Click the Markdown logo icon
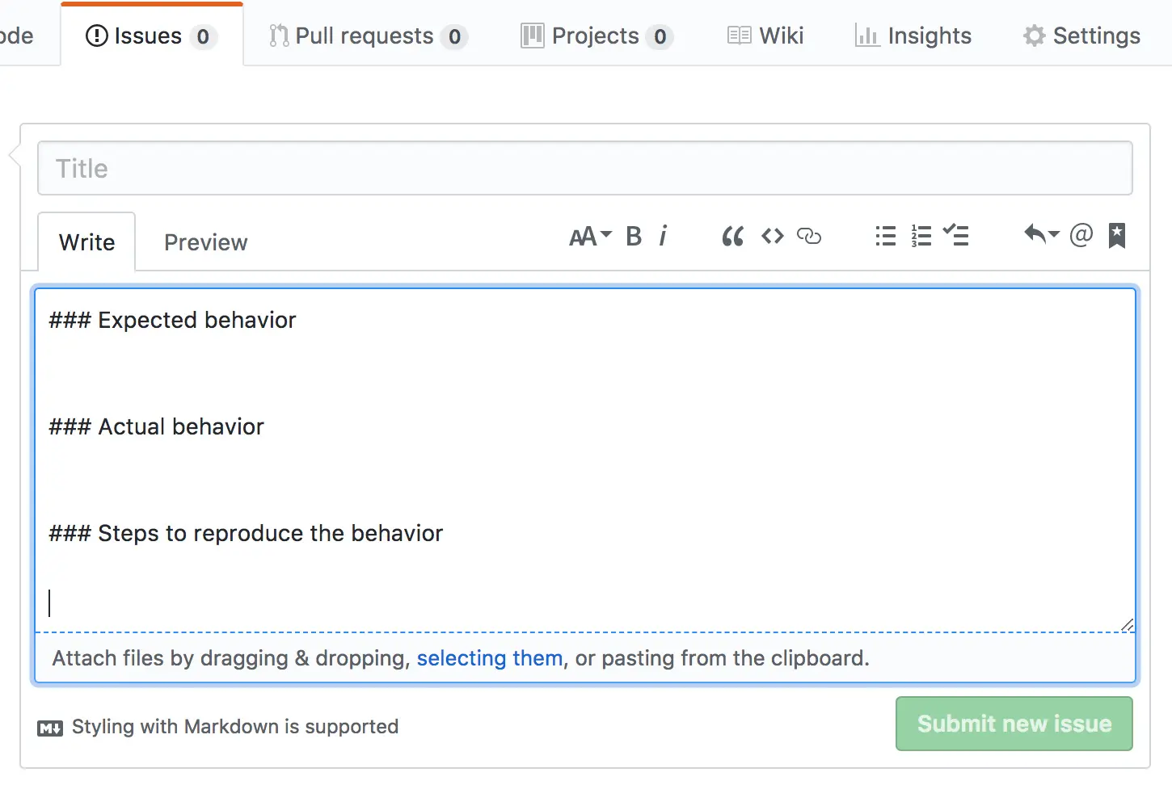Image resolution: width=1172 pixels, height=785 pixels. coord(50,728)
